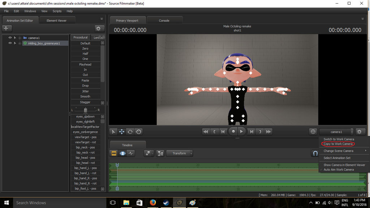370x208 pixels.
Task: Apply the Default preset
Action: point(85,43)
